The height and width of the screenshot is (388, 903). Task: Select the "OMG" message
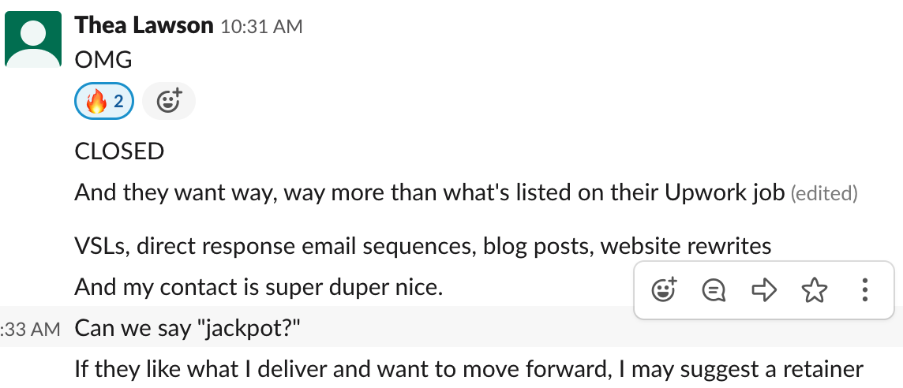point(103,60)
